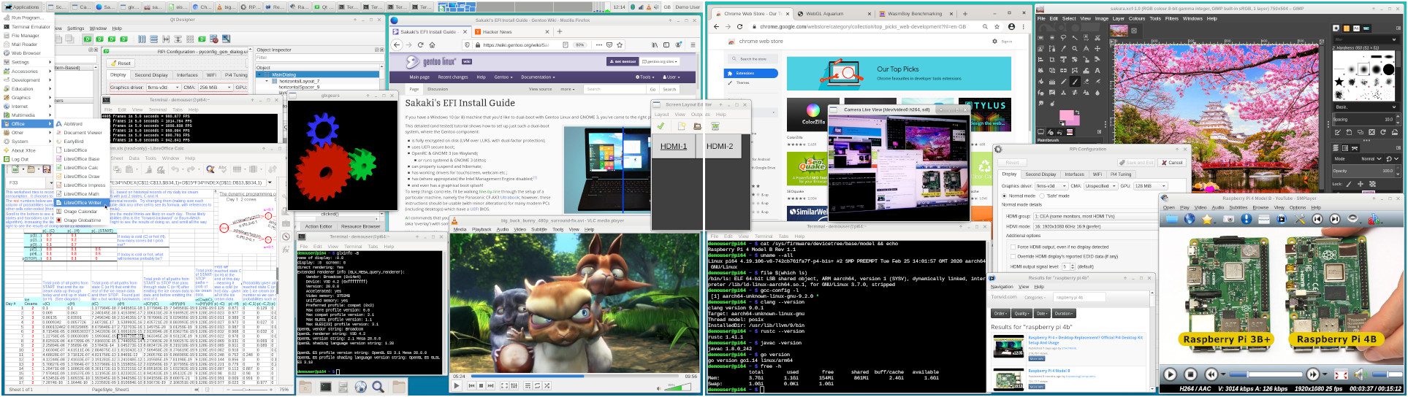Open SMPlayer Subtitles menu
The image size is (1408, 397).
1238,207
